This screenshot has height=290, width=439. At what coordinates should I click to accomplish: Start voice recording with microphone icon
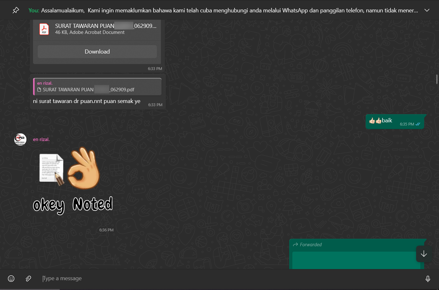point(428,279)
